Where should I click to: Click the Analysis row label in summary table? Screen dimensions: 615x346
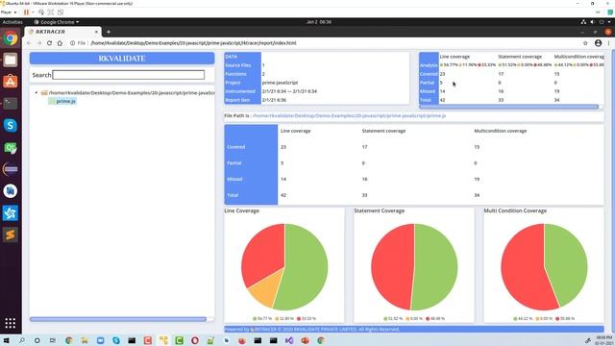(x=429, y=65)
